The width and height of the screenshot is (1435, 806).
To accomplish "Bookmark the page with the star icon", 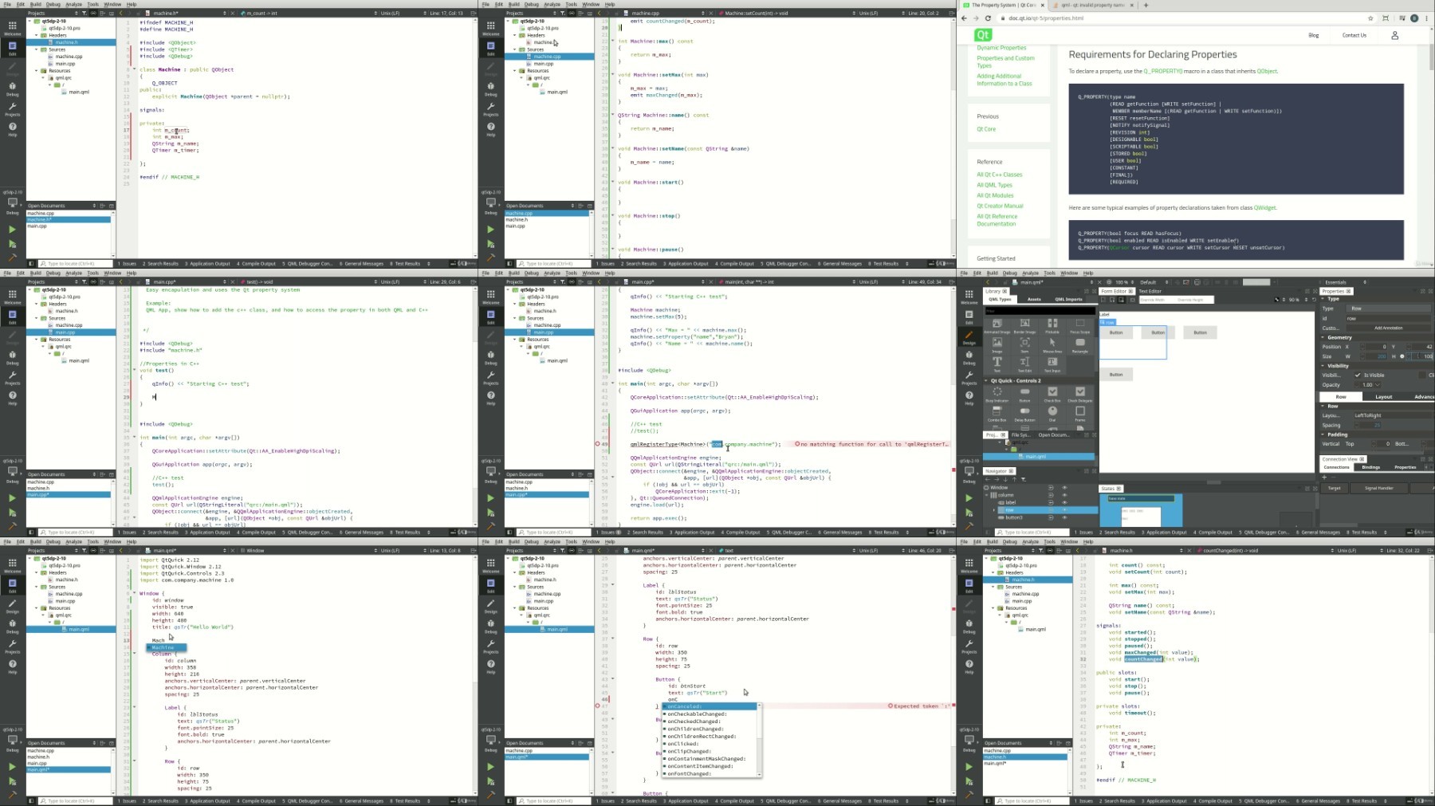I will tap(1370, 18).
